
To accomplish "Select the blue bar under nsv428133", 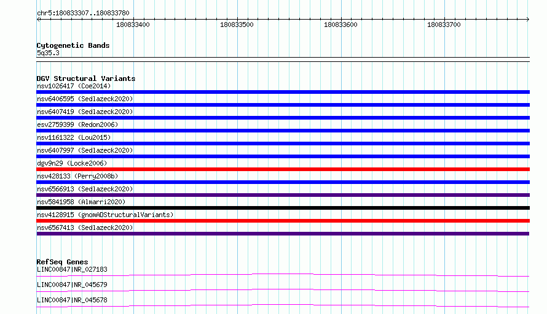I will pyautogui.click(x=283, y=182).
